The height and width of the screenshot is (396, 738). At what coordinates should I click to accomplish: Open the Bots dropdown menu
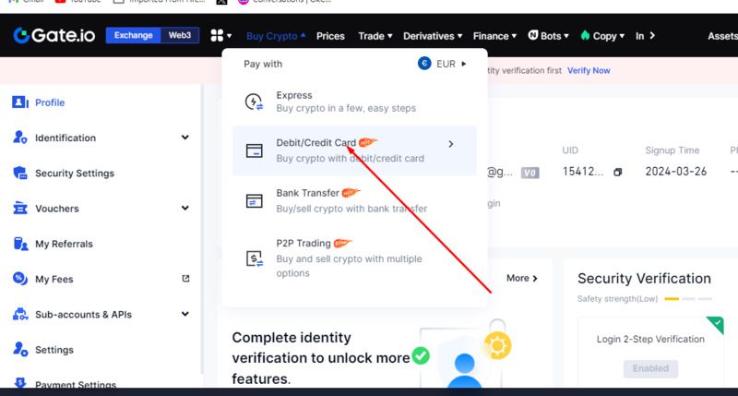pyautogui.click(x=548, y=36)
